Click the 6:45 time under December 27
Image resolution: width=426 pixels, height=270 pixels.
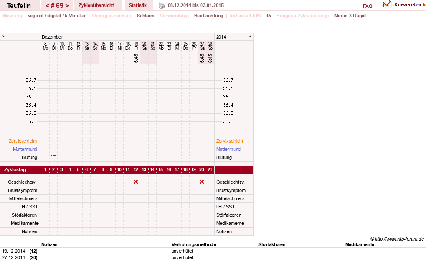click(202, 58)
